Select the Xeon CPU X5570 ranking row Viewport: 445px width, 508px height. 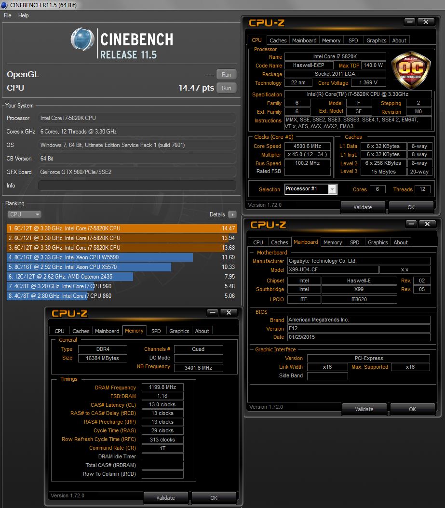(122, 267)
